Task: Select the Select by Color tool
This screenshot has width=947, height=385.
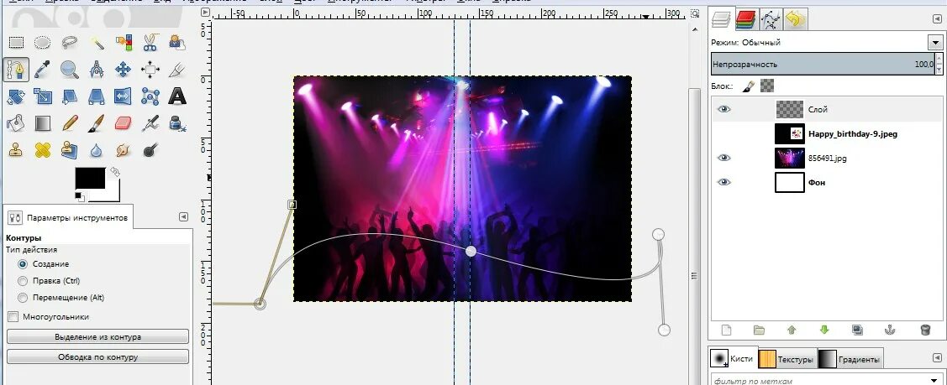Action: click(x=124, y=42)
